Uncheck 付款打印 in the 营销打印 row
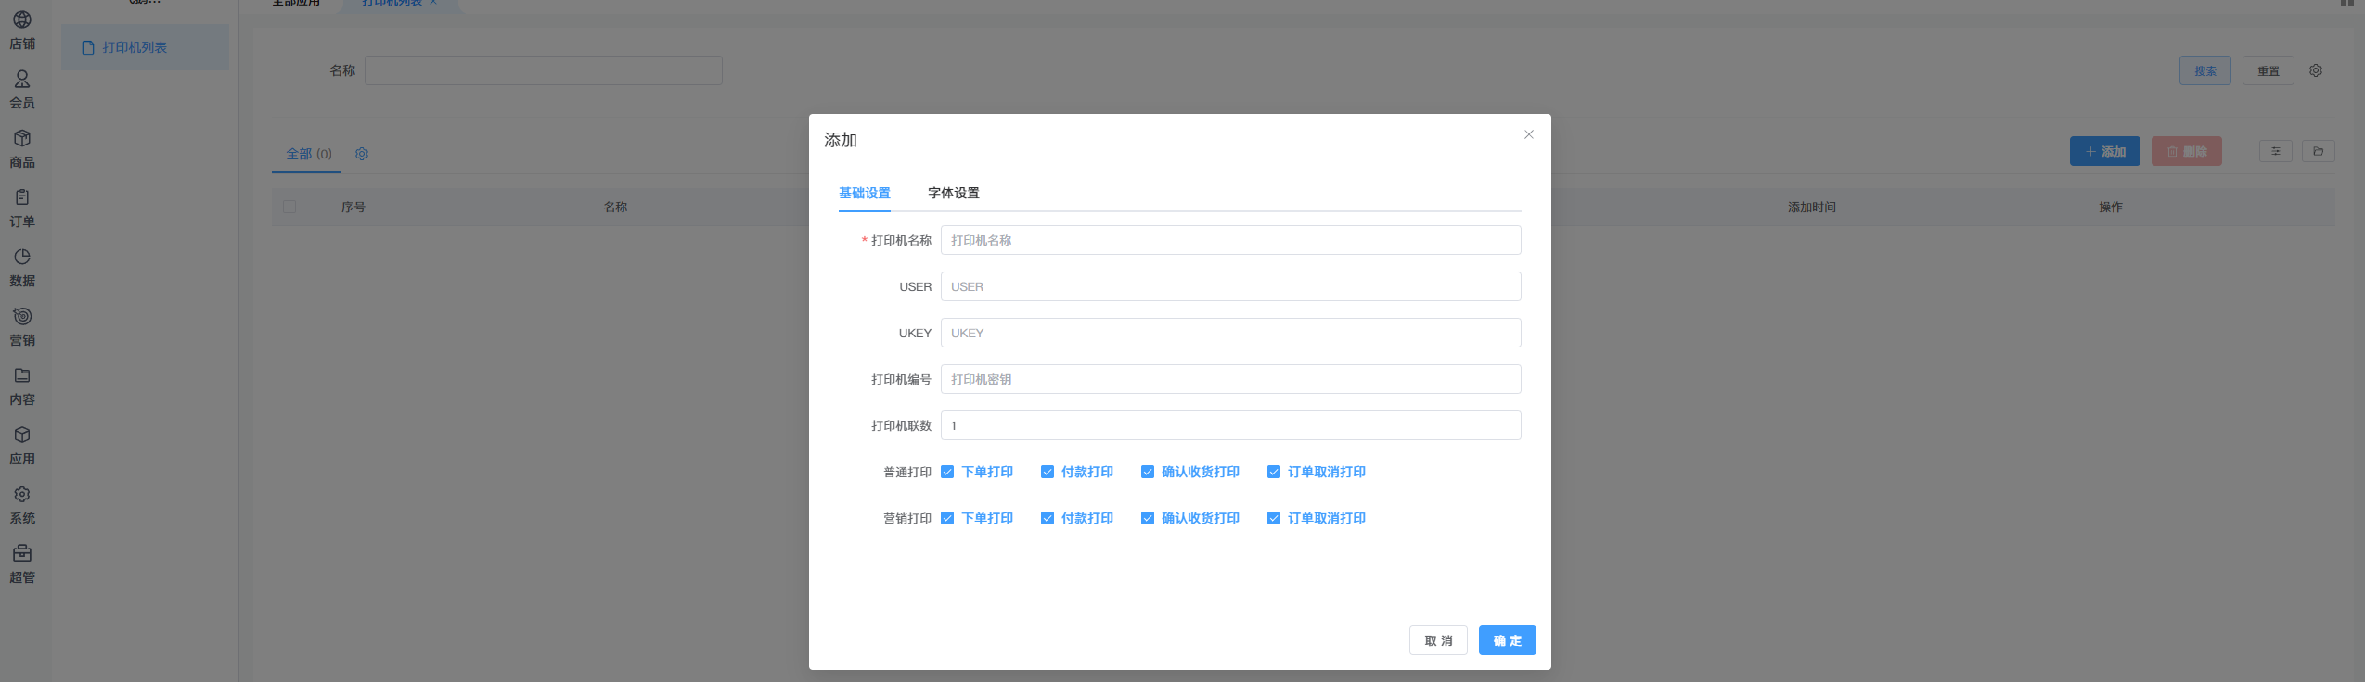This screenshot has height=682, width=2365. coord(1048,518)
